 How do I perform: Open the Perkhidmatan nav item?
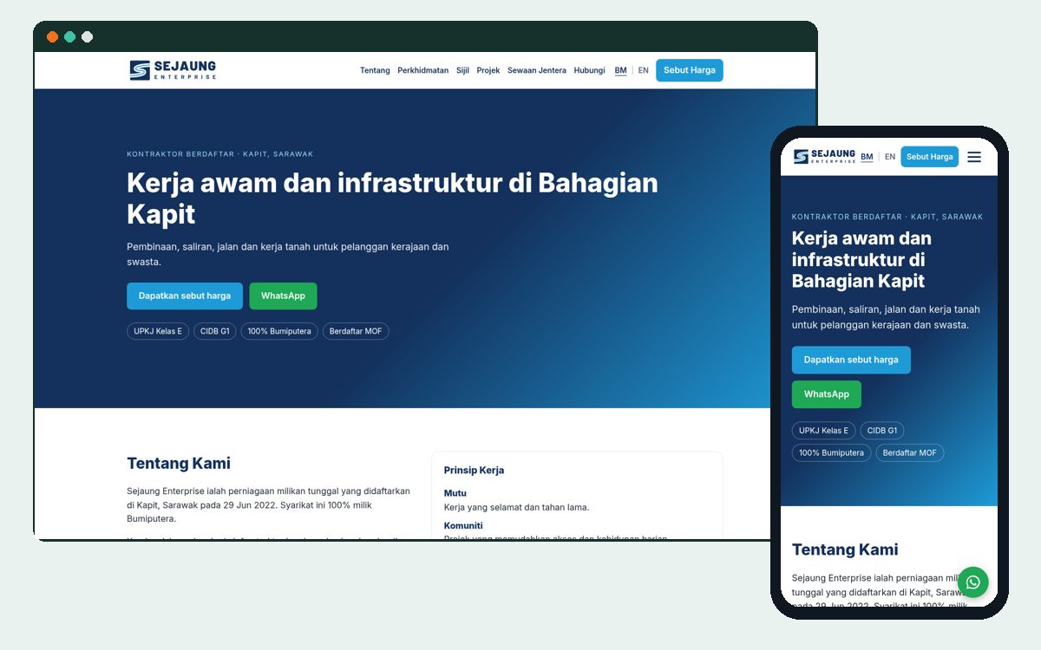coord(423,70)
